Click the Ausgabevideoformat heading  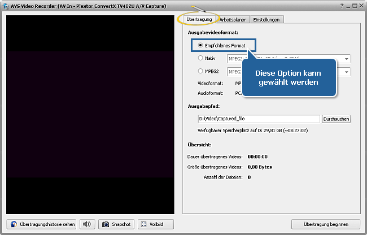(213, 33)
